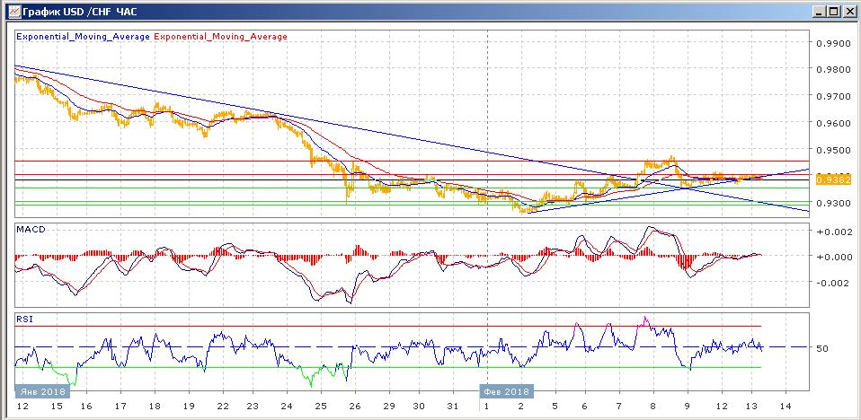Click the chart window icon in title bar
This screenshot has height=420, width=861.
14,11
